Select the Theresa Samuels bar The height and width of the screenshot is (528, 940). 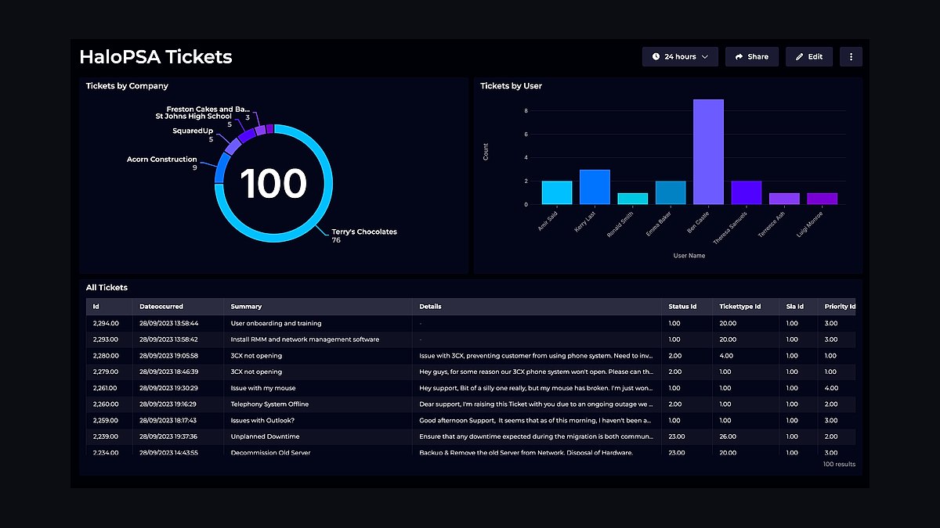tap(747, 192)
